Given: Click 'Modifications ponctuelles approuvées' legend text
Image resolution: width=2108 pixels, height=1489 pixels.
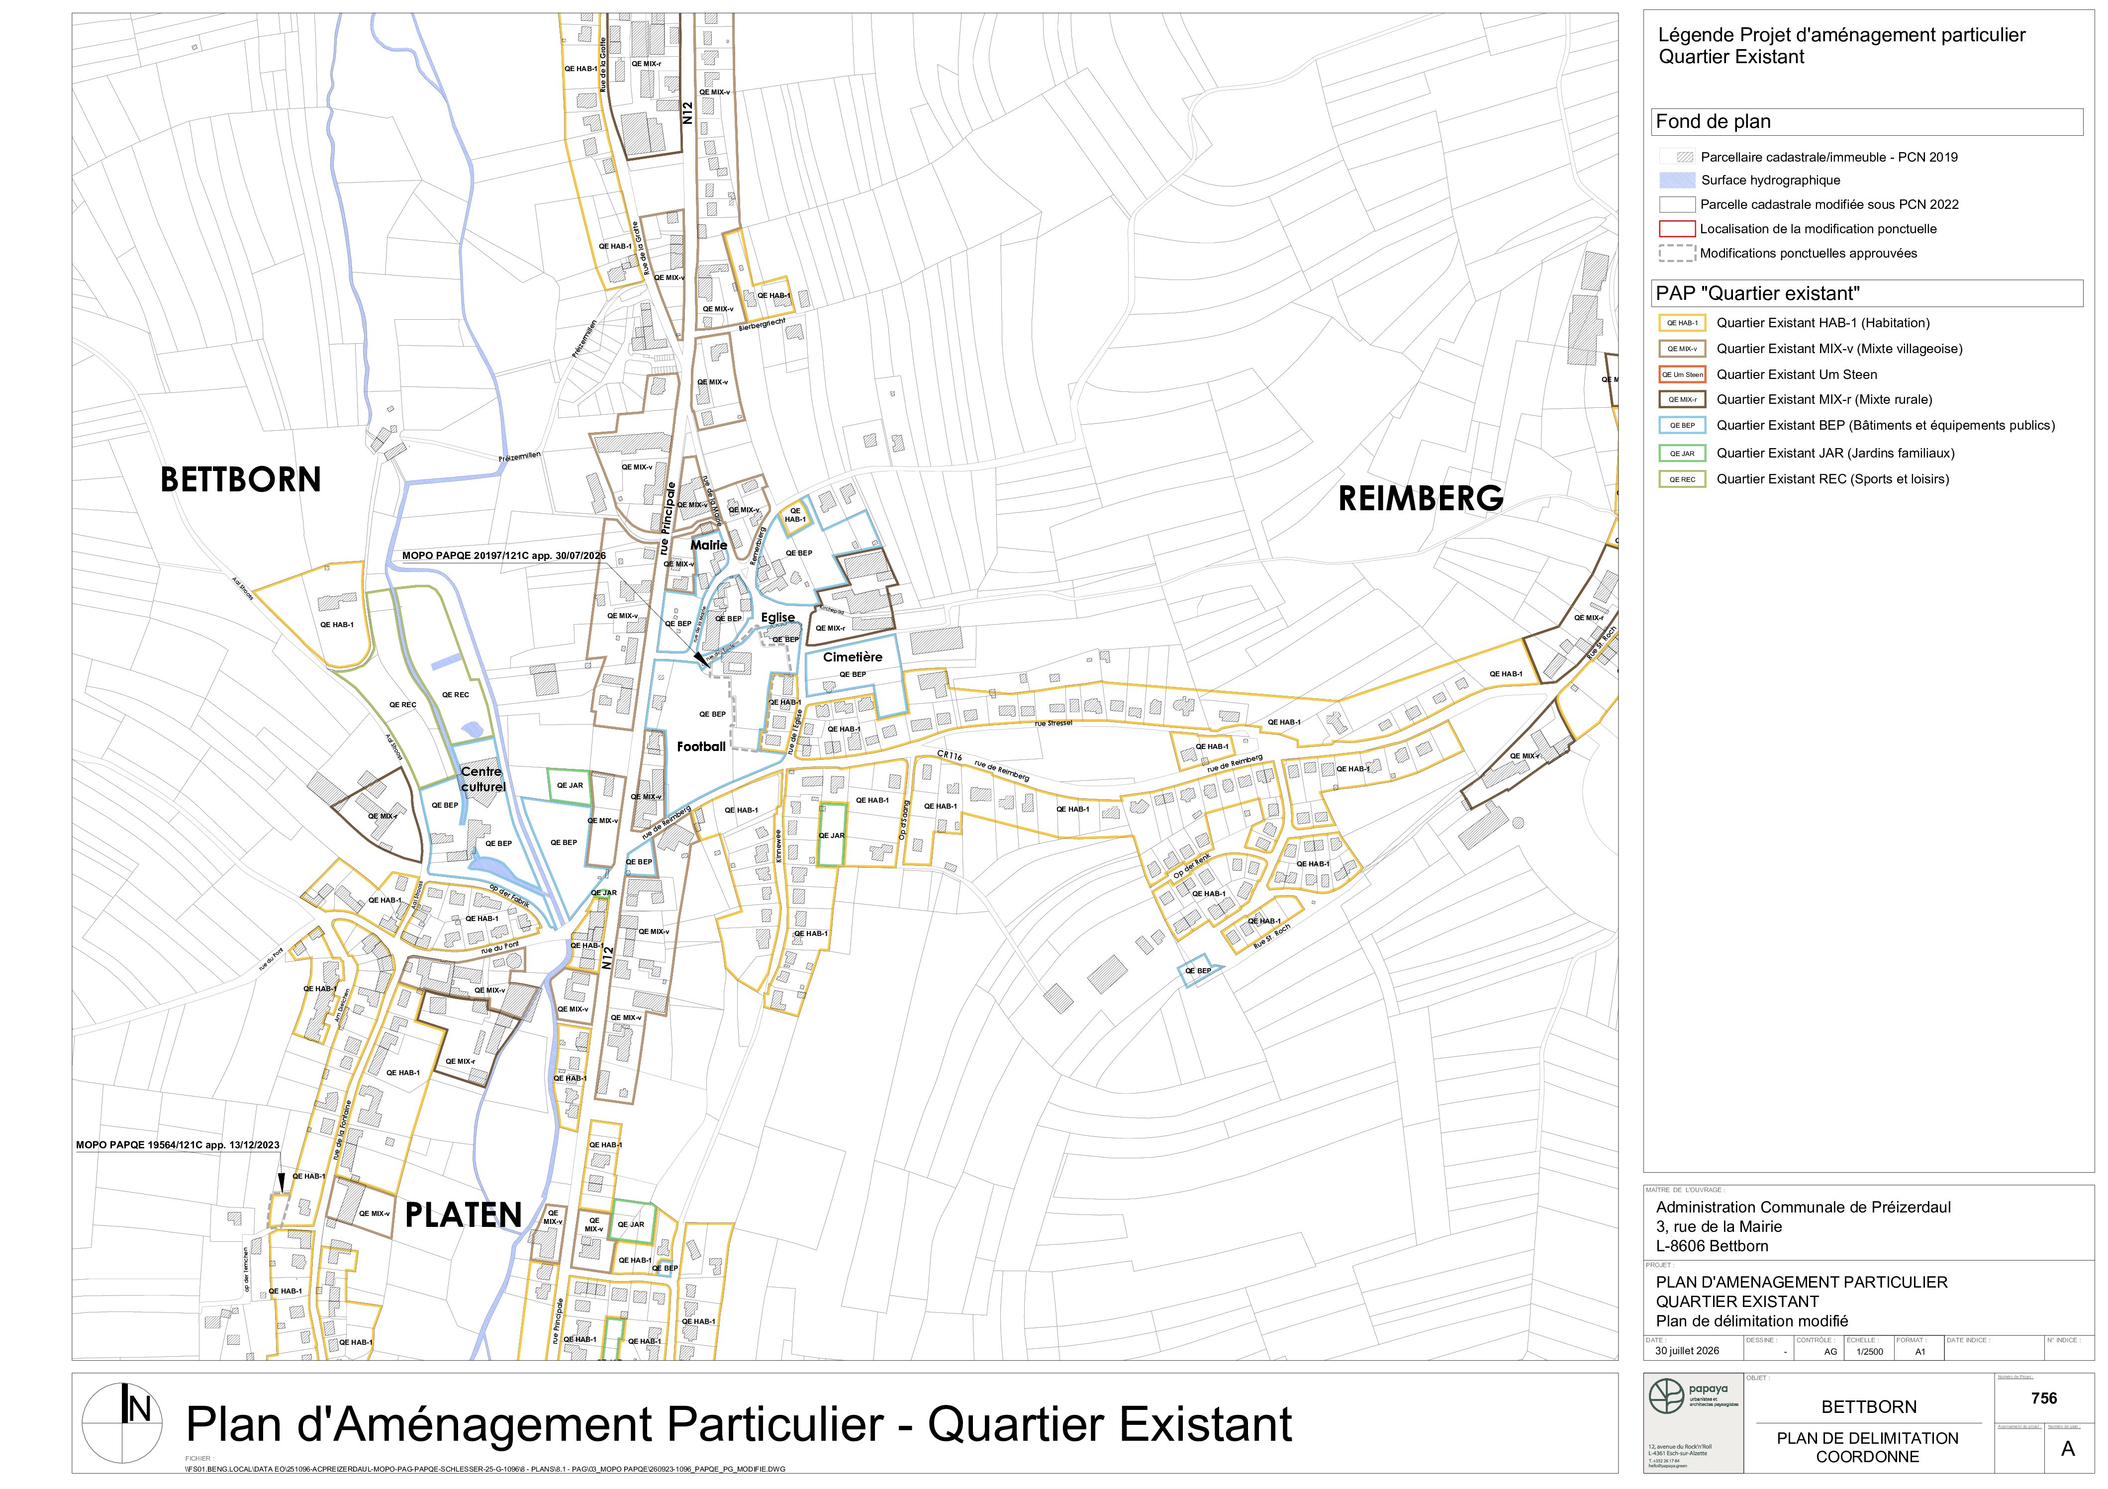Looking at the screenshot, I should pyautogui.click(x=1808, y=253).
